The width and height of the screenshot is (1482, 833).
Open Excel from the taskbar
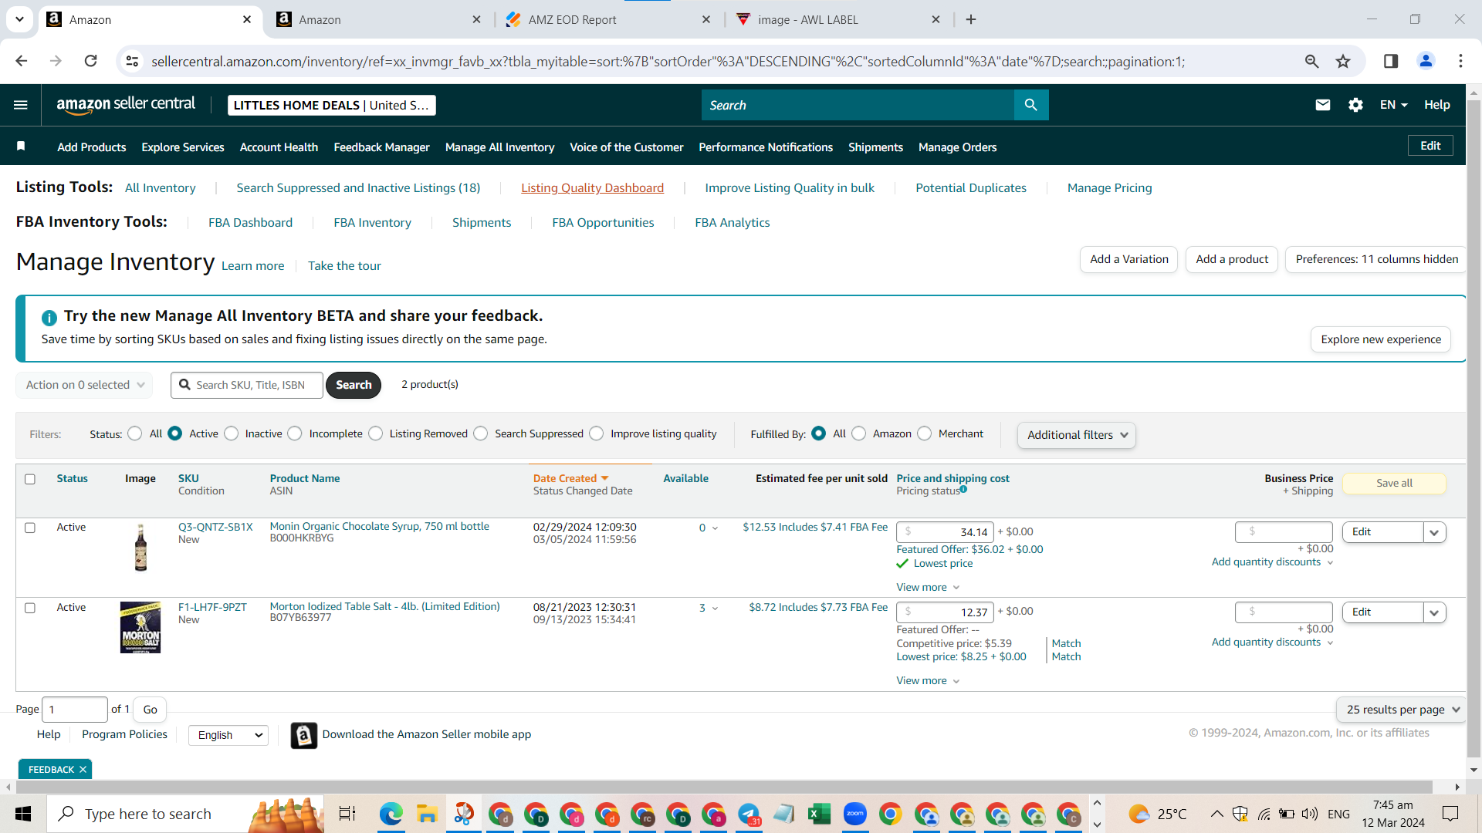click(819, 814)
